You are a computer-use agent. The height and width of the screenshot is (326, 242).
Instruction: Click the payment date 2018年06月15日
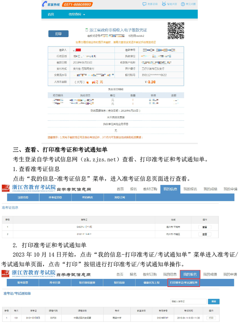(x=83, y=63)
